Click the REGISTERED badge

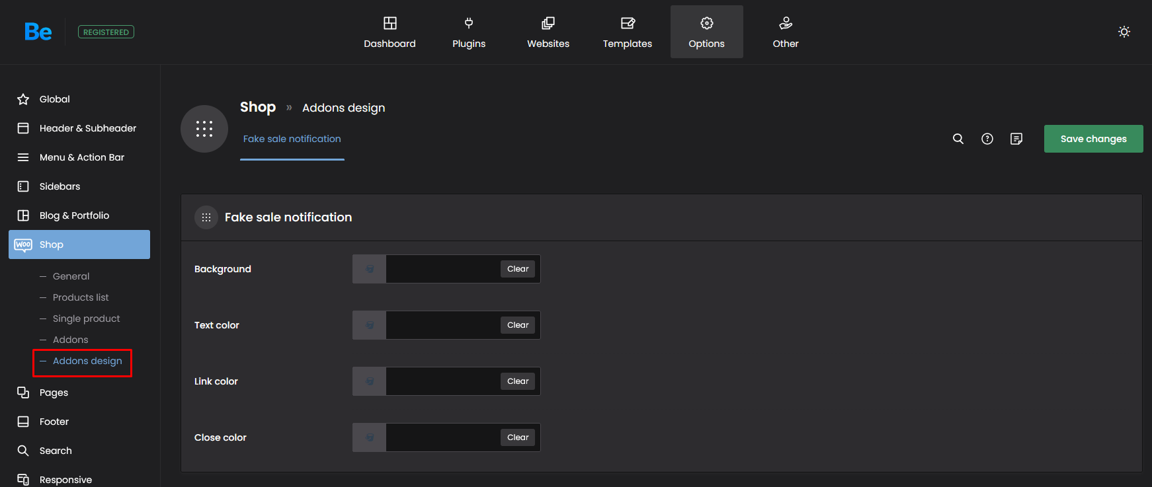(106, 32)
